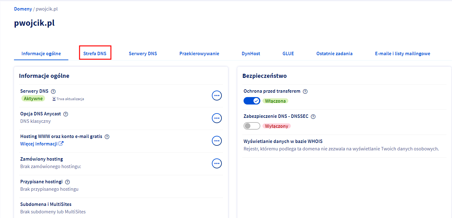Enable the DNSSEC security toggle

pos(252,126)
